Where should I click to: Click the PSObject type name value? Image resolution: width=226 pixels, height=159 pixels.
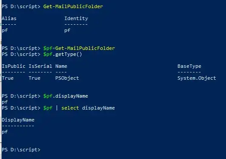coord(67,78)
